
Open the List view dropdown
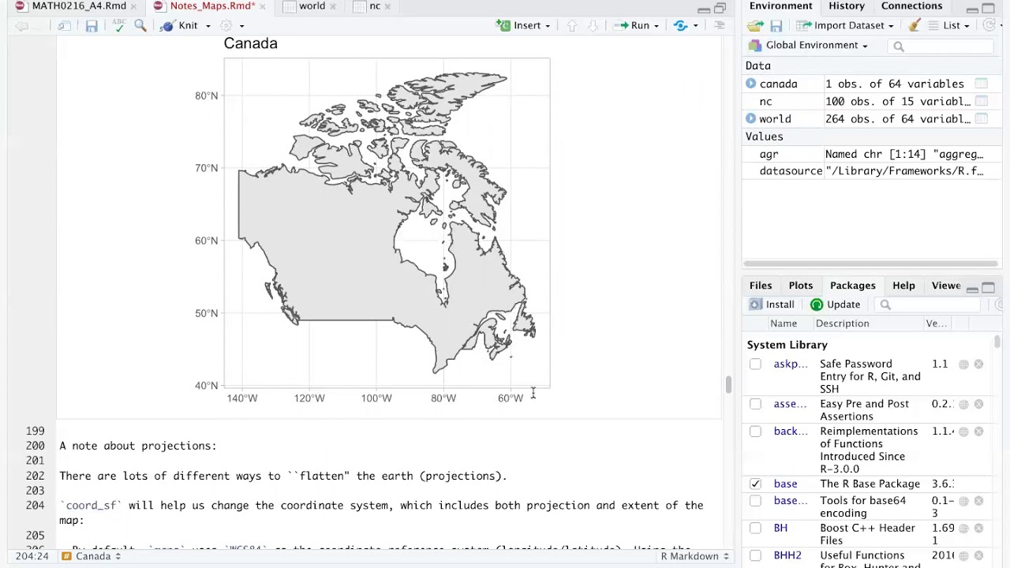click(x=950, y=26)
